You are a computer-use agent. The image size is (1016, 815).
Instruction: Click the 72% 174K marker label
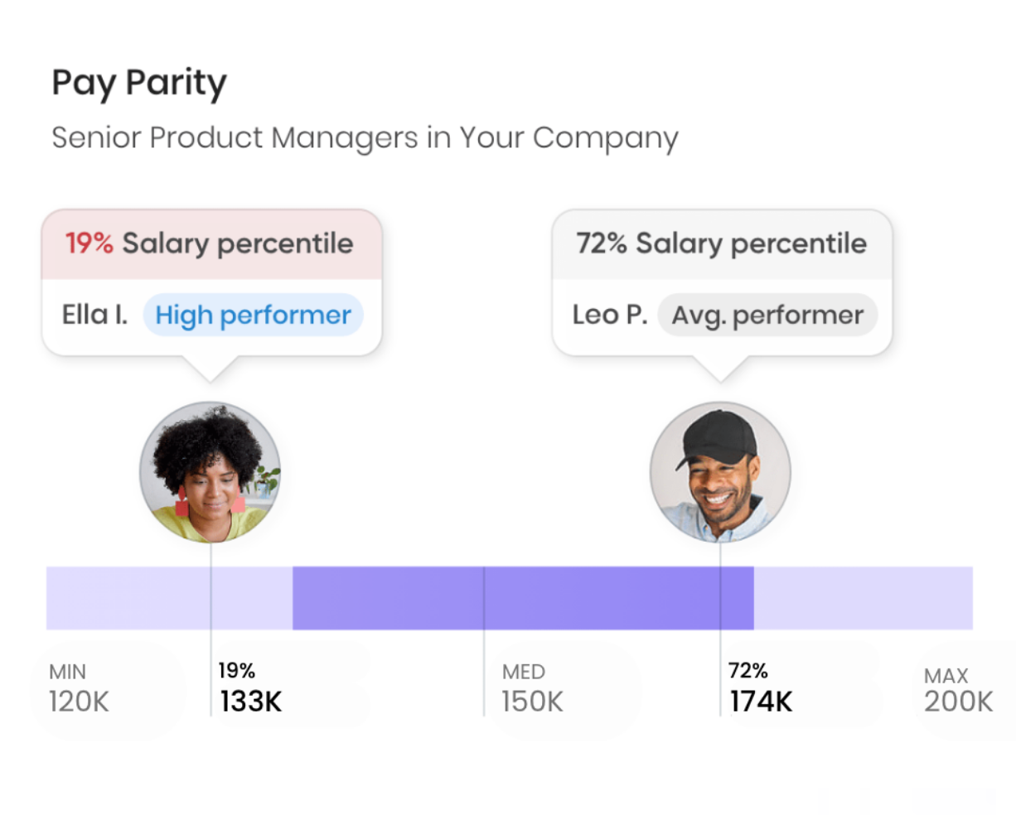pos(760,688)
